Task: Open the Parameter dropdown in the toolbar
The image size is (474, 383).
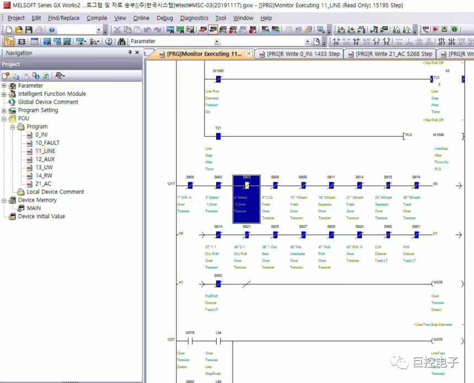Action: (217, 41)
